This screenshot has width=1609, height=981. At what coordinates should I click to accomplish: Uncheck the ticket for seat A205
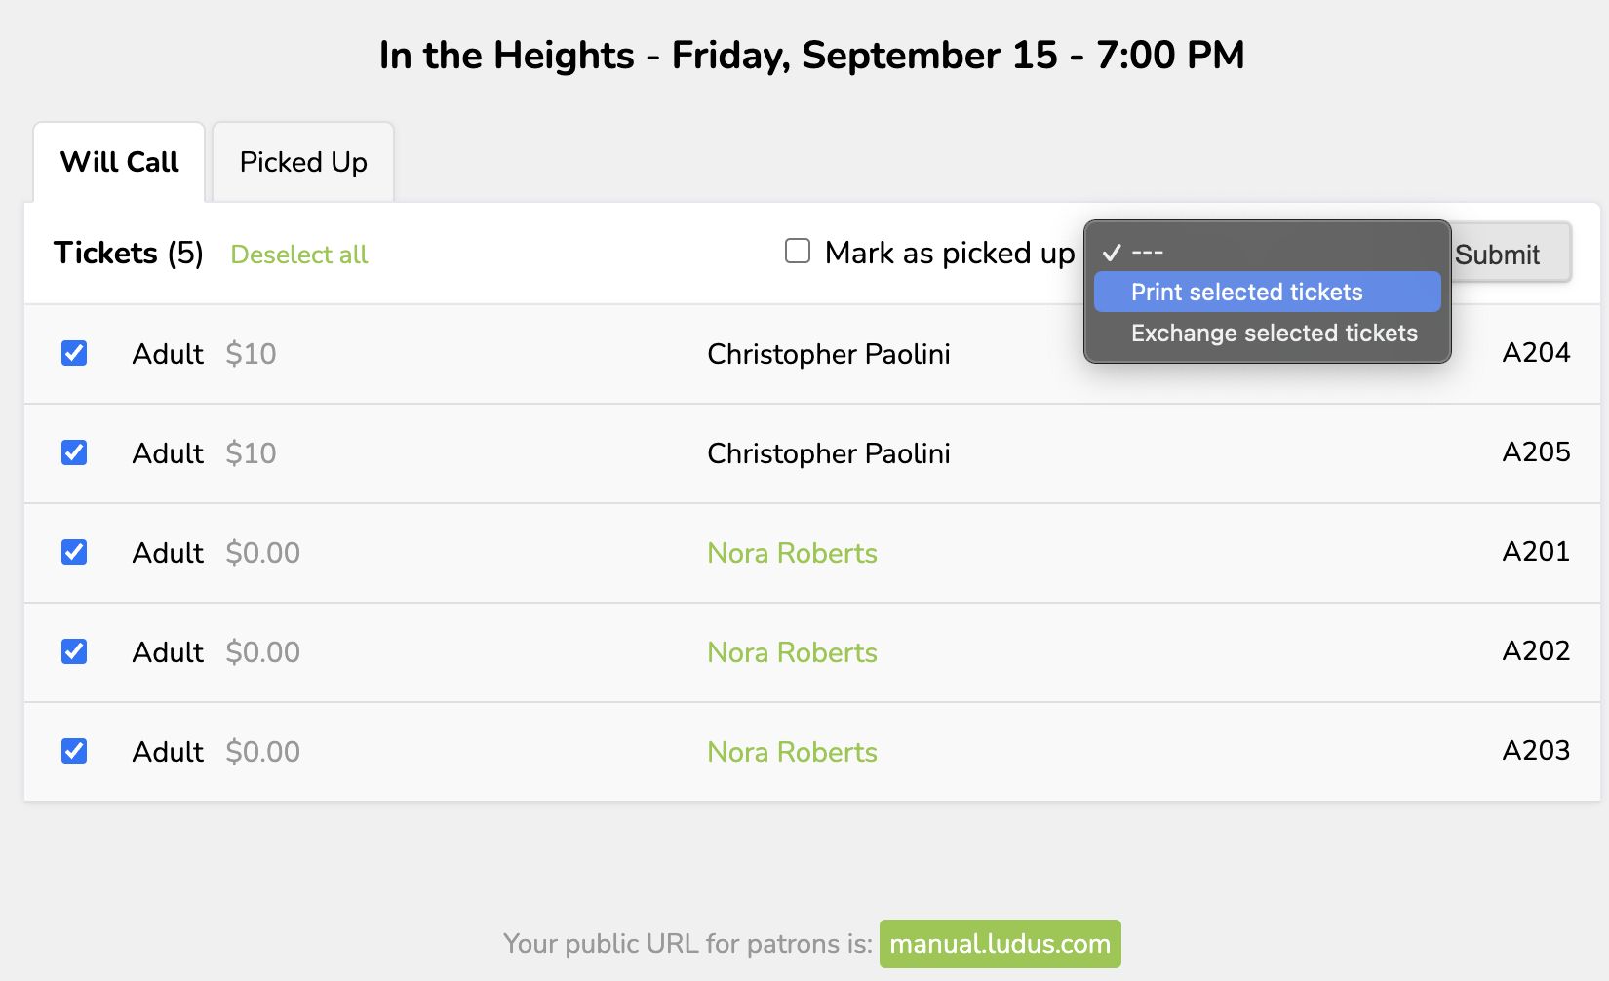coord(74,452)
